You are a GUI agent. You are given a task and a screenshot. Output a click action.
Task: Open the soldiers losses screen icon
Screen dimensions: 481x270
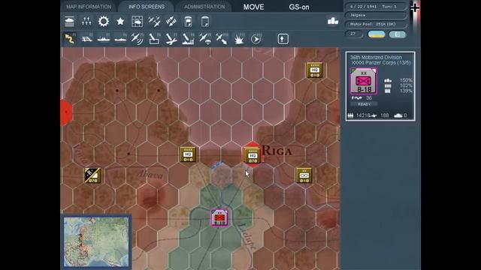tap(86, 22)
